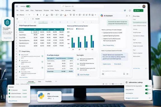Switch to the PivotTable sheet tab
This screenshot has width=161, height=107.
[48, 82]
